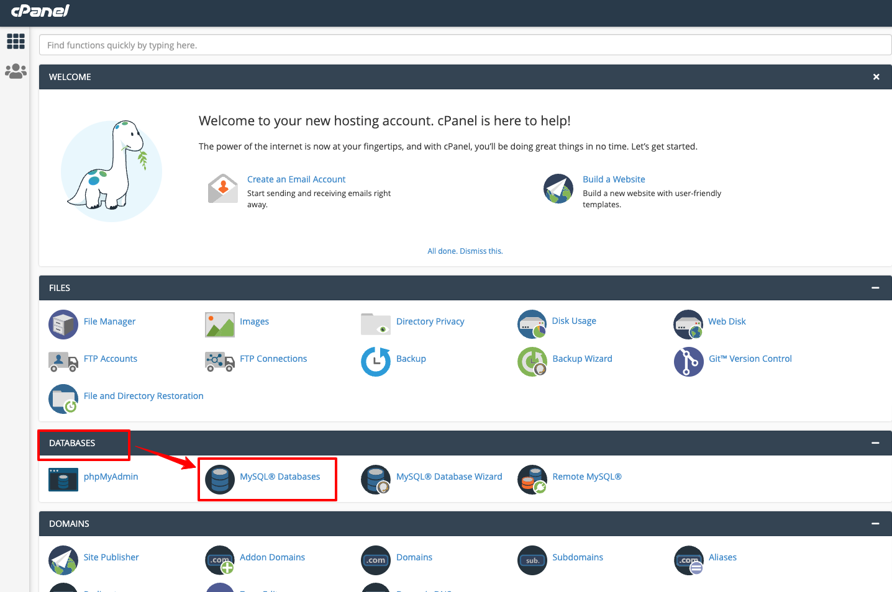Collapse the DATABASES section

pyautogui.click(x=875, y=443)
